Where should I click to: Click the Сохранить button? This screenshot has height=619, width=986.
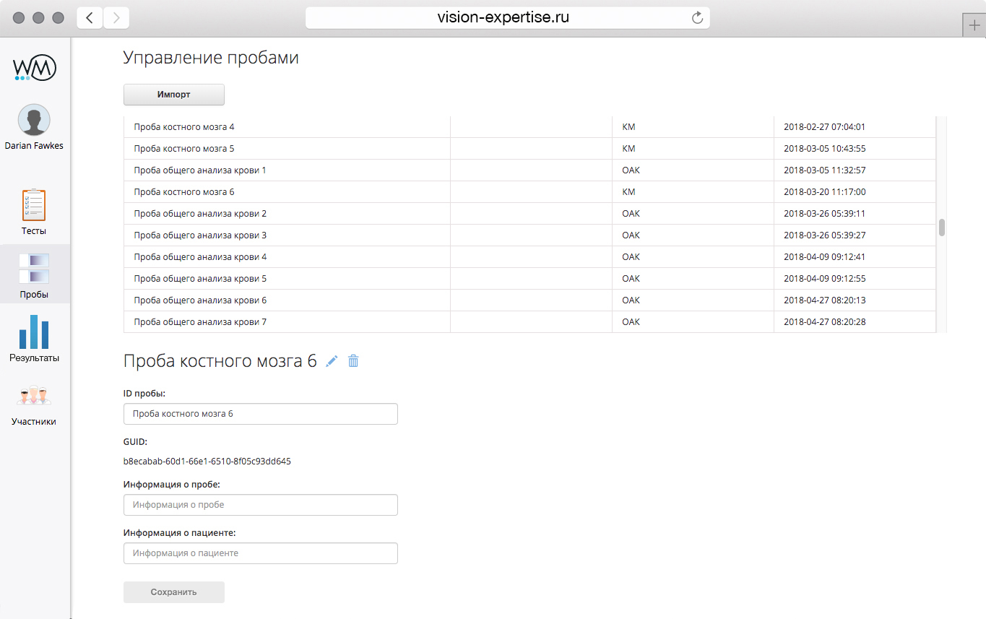pyautogui.click(x=173, y=592)
